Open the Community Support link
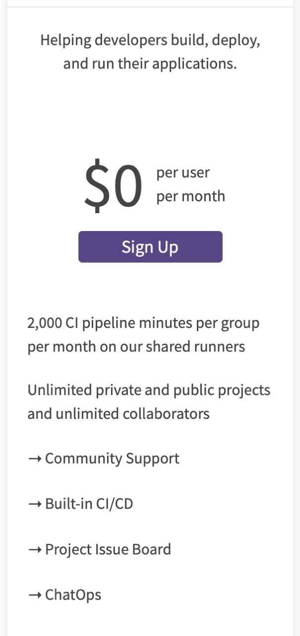The height and width of the screenshot is (636, 300). [x=112, y=459]
